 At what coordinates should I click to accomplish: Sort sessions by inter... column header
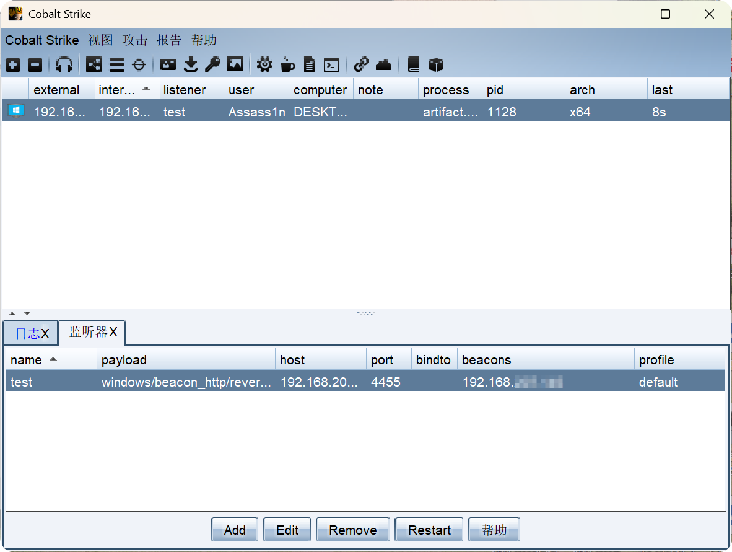tap(126, 90)
